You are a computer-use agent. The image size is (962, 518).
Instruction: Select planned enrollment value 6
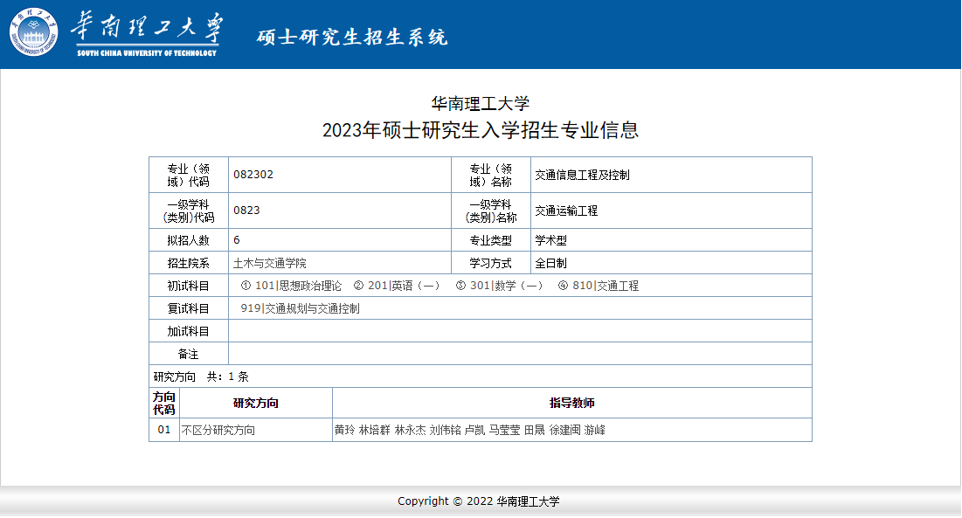coord(237,239)
